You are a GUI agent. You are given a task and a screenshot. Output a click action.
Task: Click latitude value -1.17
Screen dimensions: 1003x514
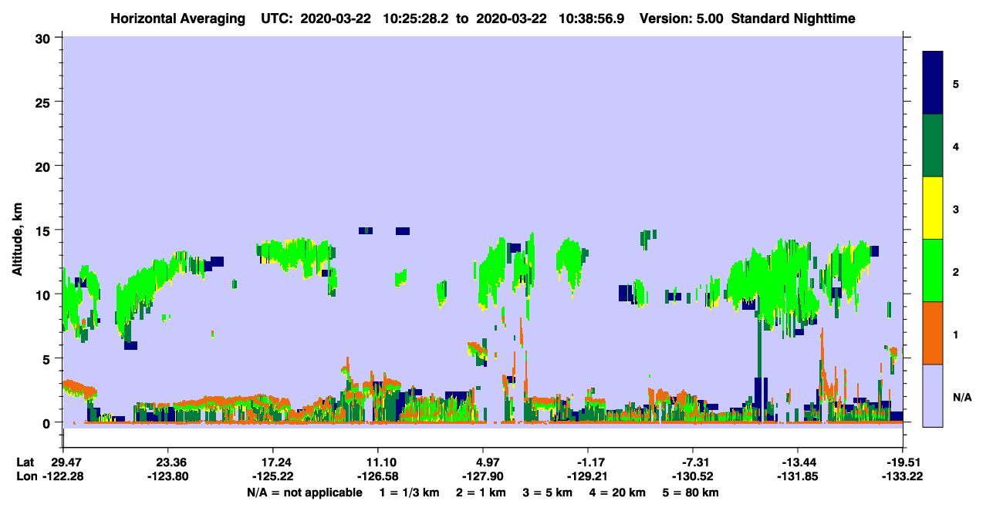[x=588, y=462]
